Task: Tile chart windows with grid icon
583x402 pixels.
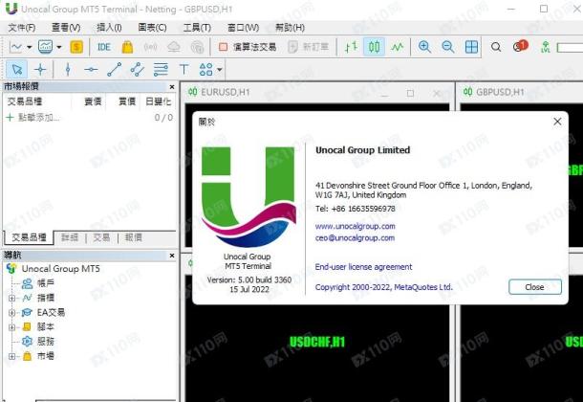Action: (x=471, y=47)
